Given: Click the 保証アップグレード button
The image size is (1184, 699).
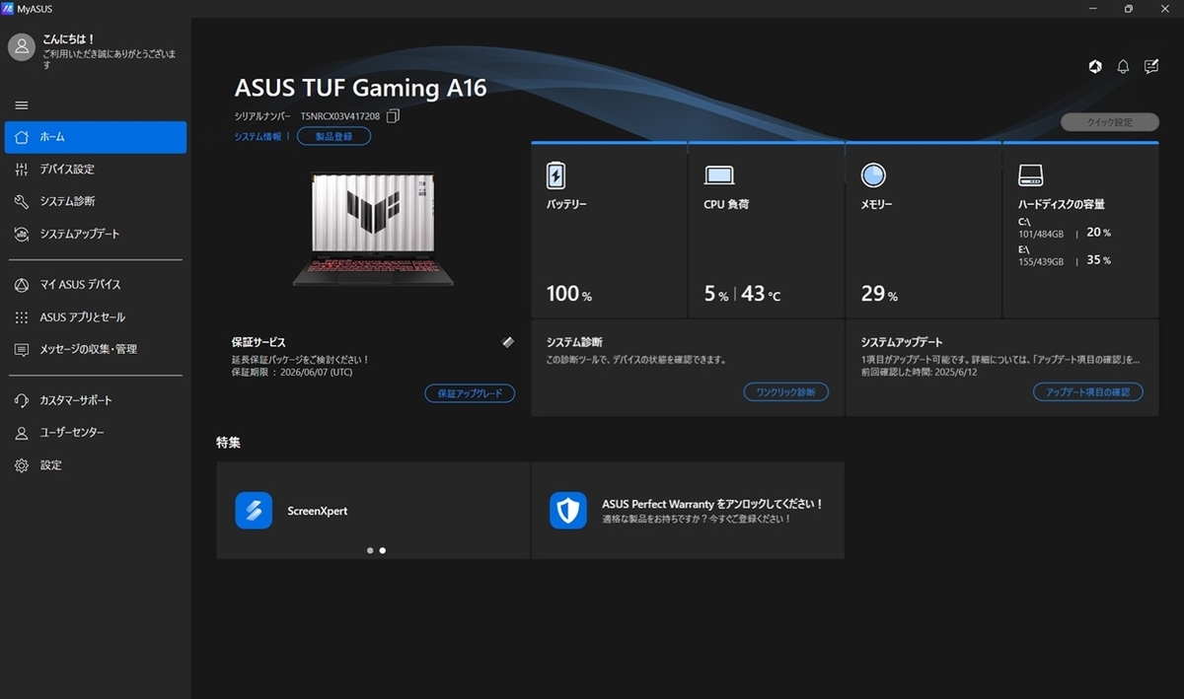Looking at the screenshot, I should click(x=470, y=393).
